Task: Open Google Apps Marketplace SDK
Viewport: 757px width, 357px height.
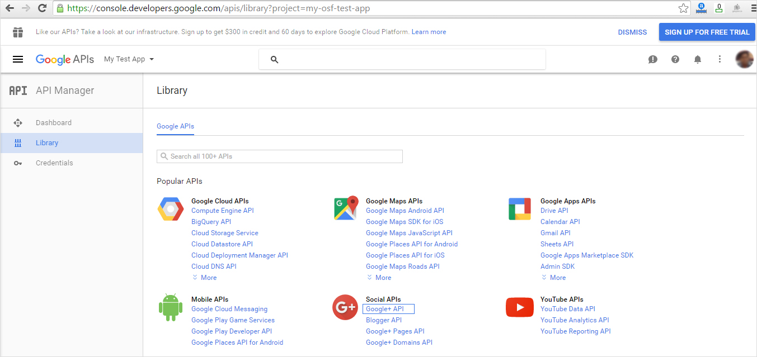Action: (x=587, y=255)
